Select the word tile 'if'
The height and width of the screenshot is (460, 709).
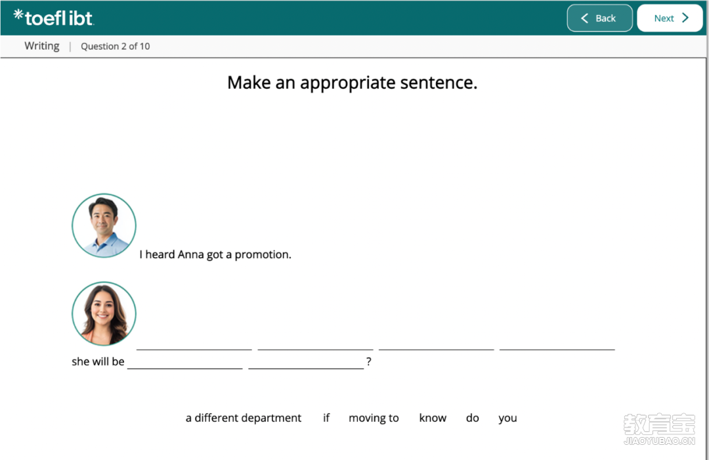tap(326, 418)
